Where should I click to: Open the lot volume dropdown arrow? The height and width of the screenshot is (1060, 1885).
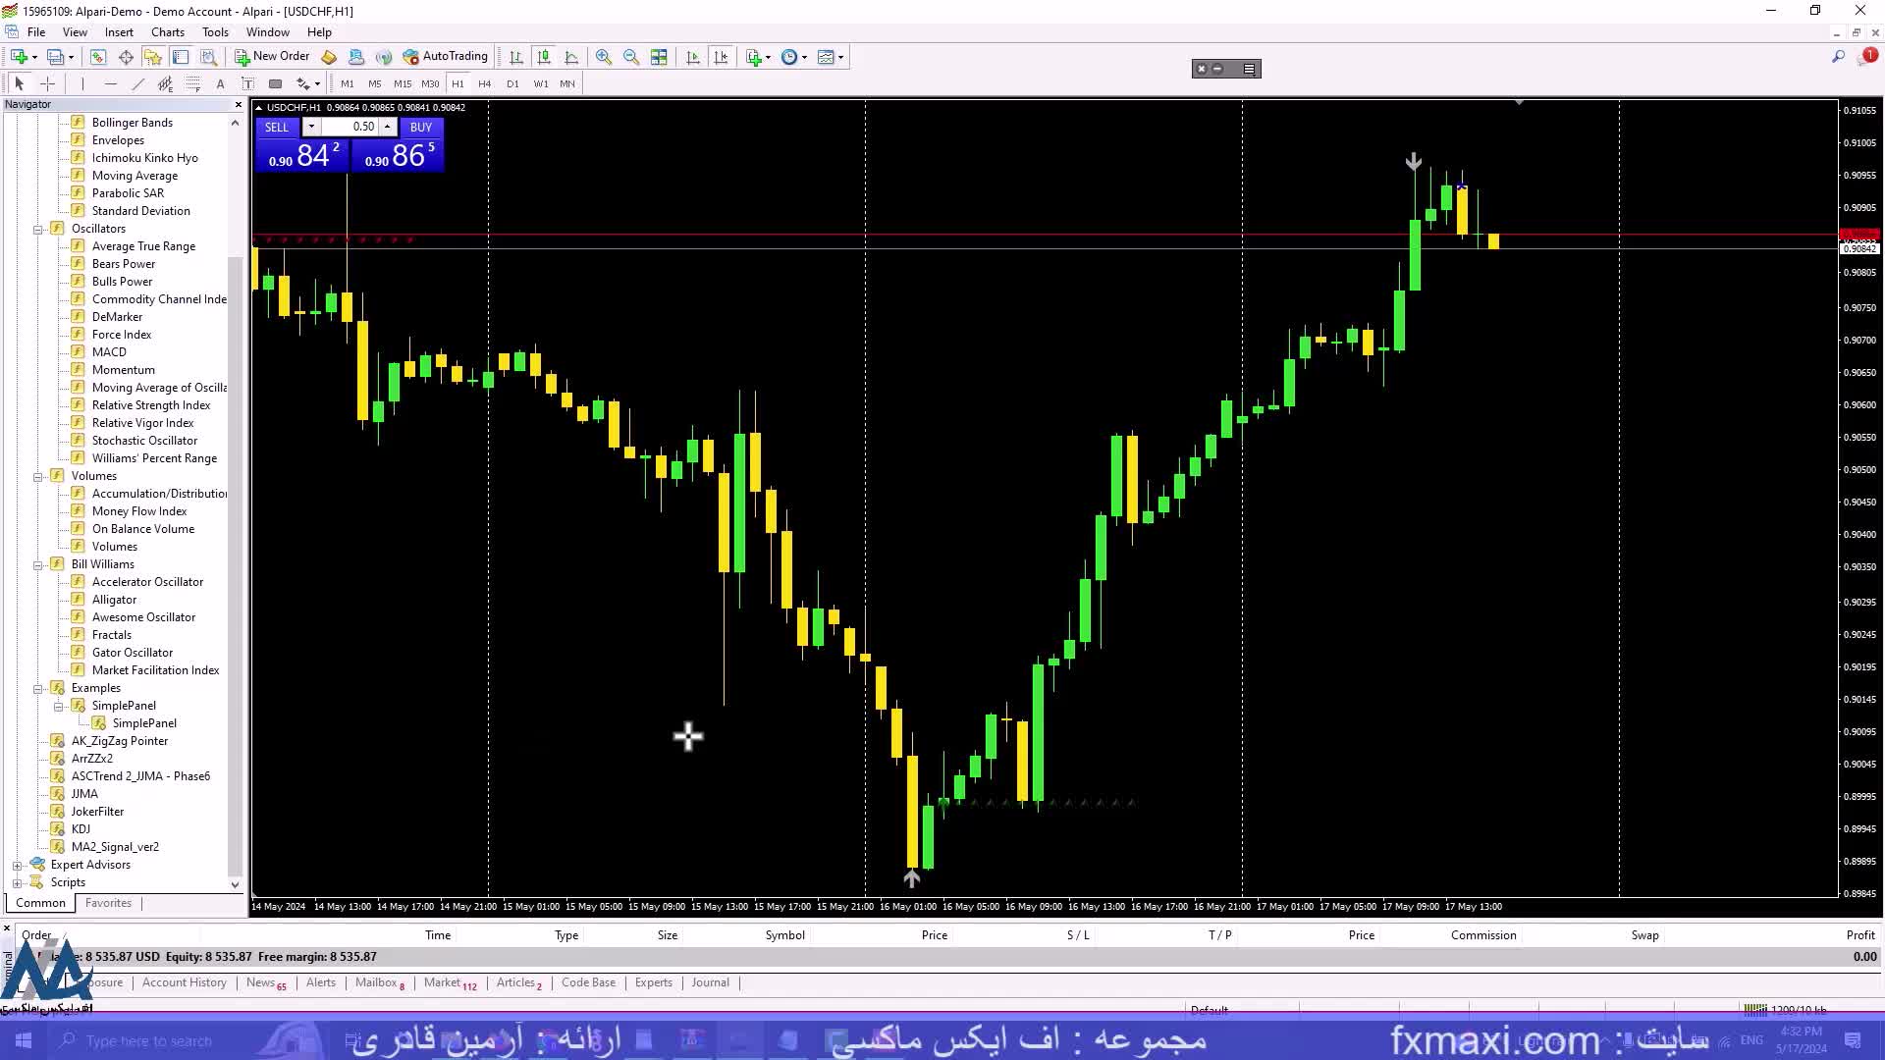tap(311, 127)
